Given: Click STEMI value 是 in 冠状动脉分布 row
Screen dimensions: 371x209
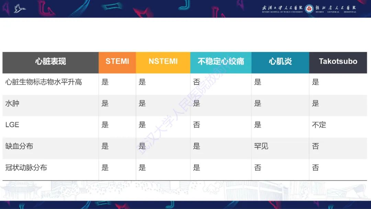Looking at the screenshot, I should 105,167.
